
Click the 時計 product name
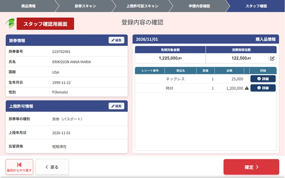coord(170,88)
